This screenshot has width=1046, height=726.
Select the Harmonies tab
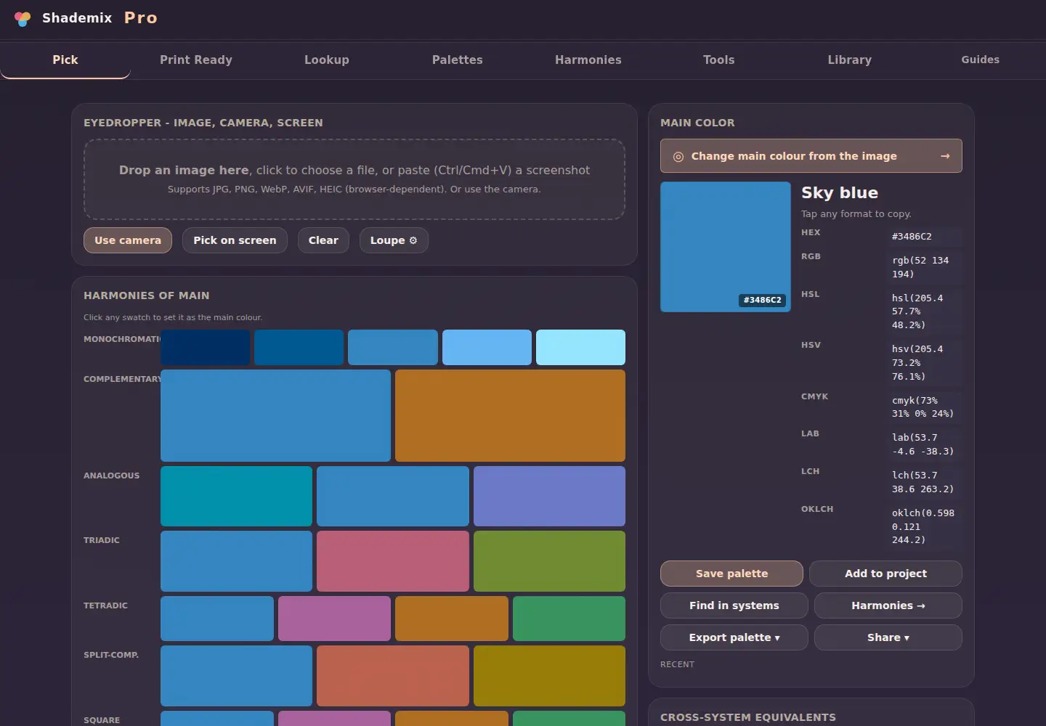588,60
